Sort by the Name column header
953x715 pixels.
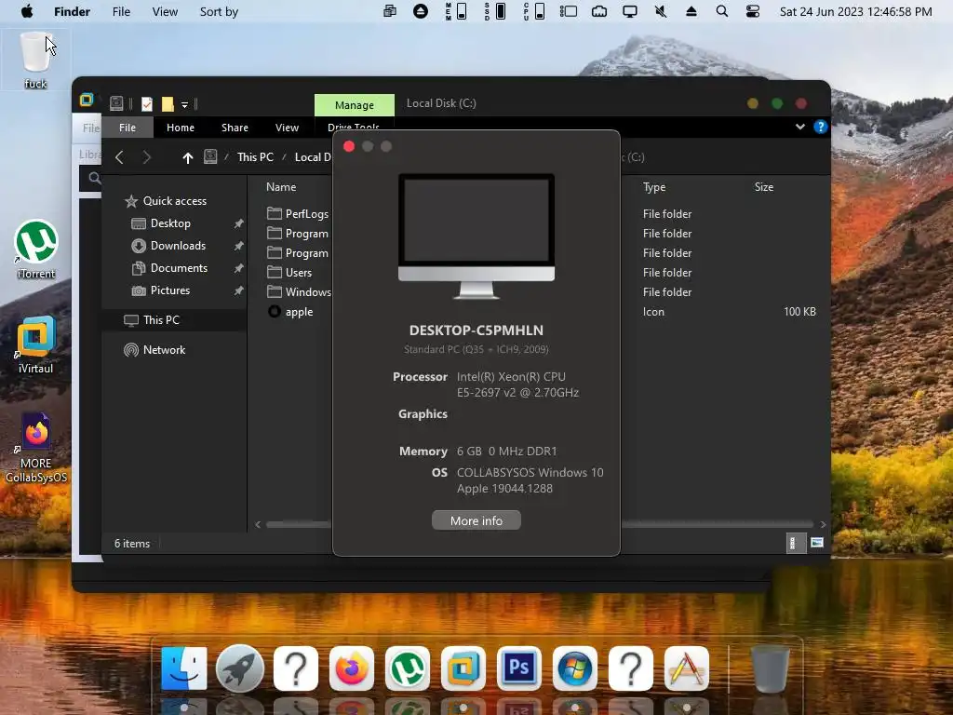(x=281, y=186)
